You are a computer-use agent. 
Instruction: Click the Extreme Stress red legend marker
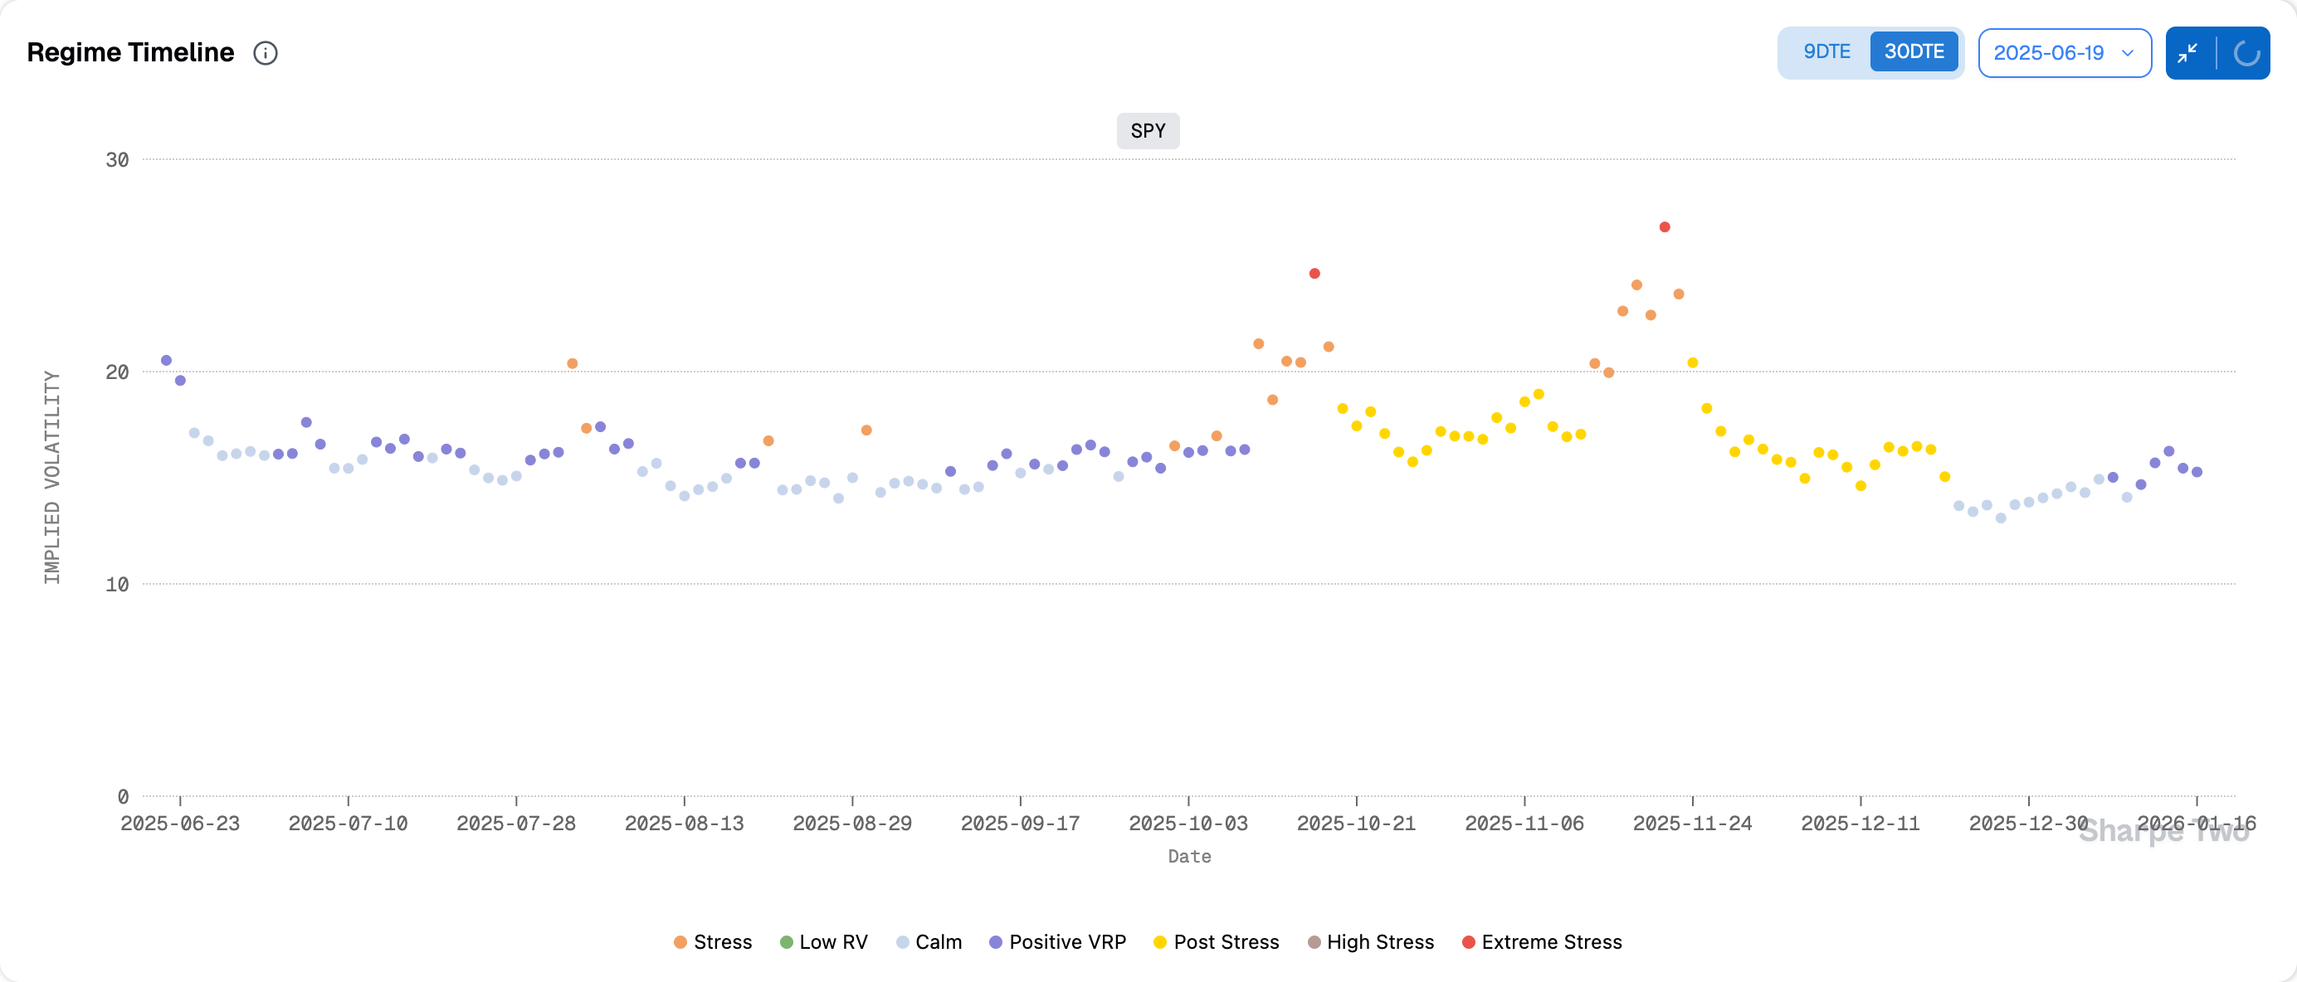click(x=1468, y=942)
